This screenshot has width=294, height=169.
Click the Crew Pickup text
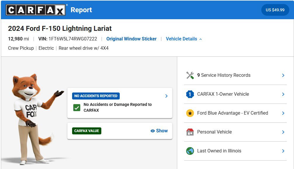point(21,48)
